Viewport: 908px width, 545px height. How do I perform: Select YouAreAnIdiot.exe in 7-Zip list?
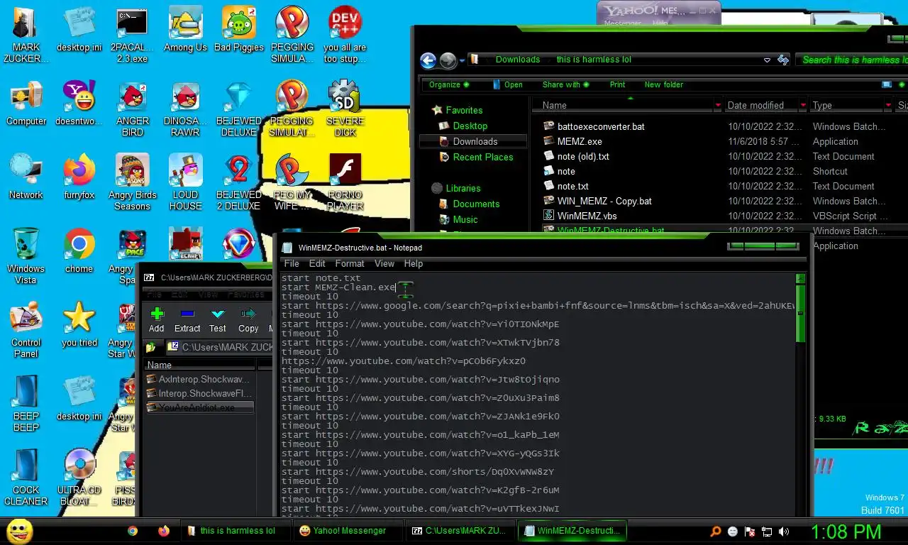pyautogui.click(x=199, y=407)
